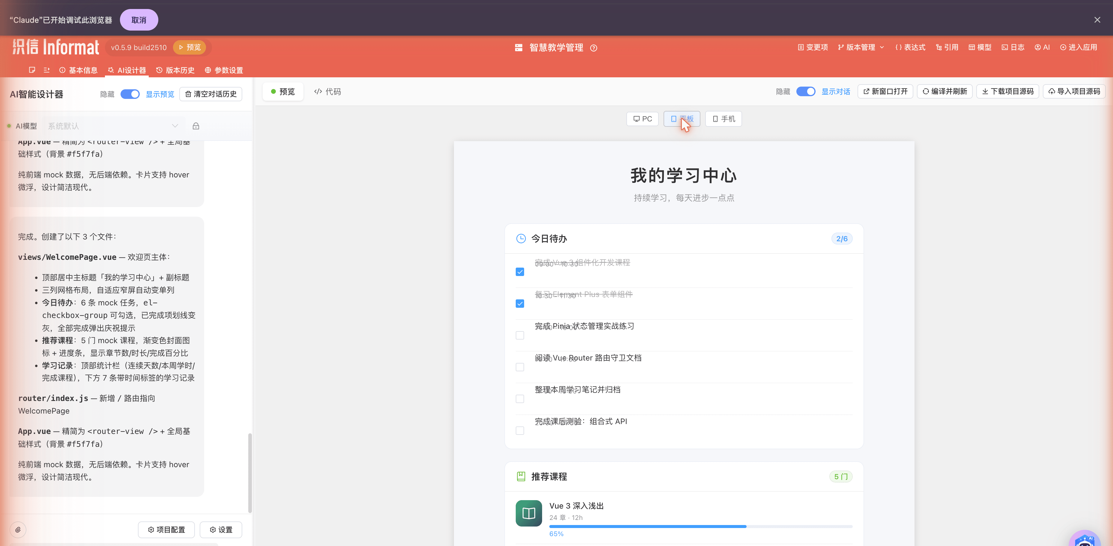Screen dimensions: 1113x546
Task: Click 编译并刷新 button
Action: point(945,92)
